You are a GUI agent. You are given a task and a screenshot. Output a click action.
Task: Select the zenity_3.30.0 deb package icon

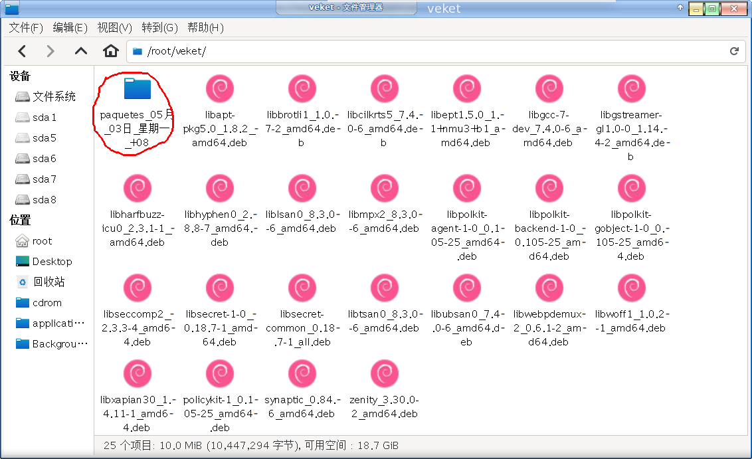point(385,373)
